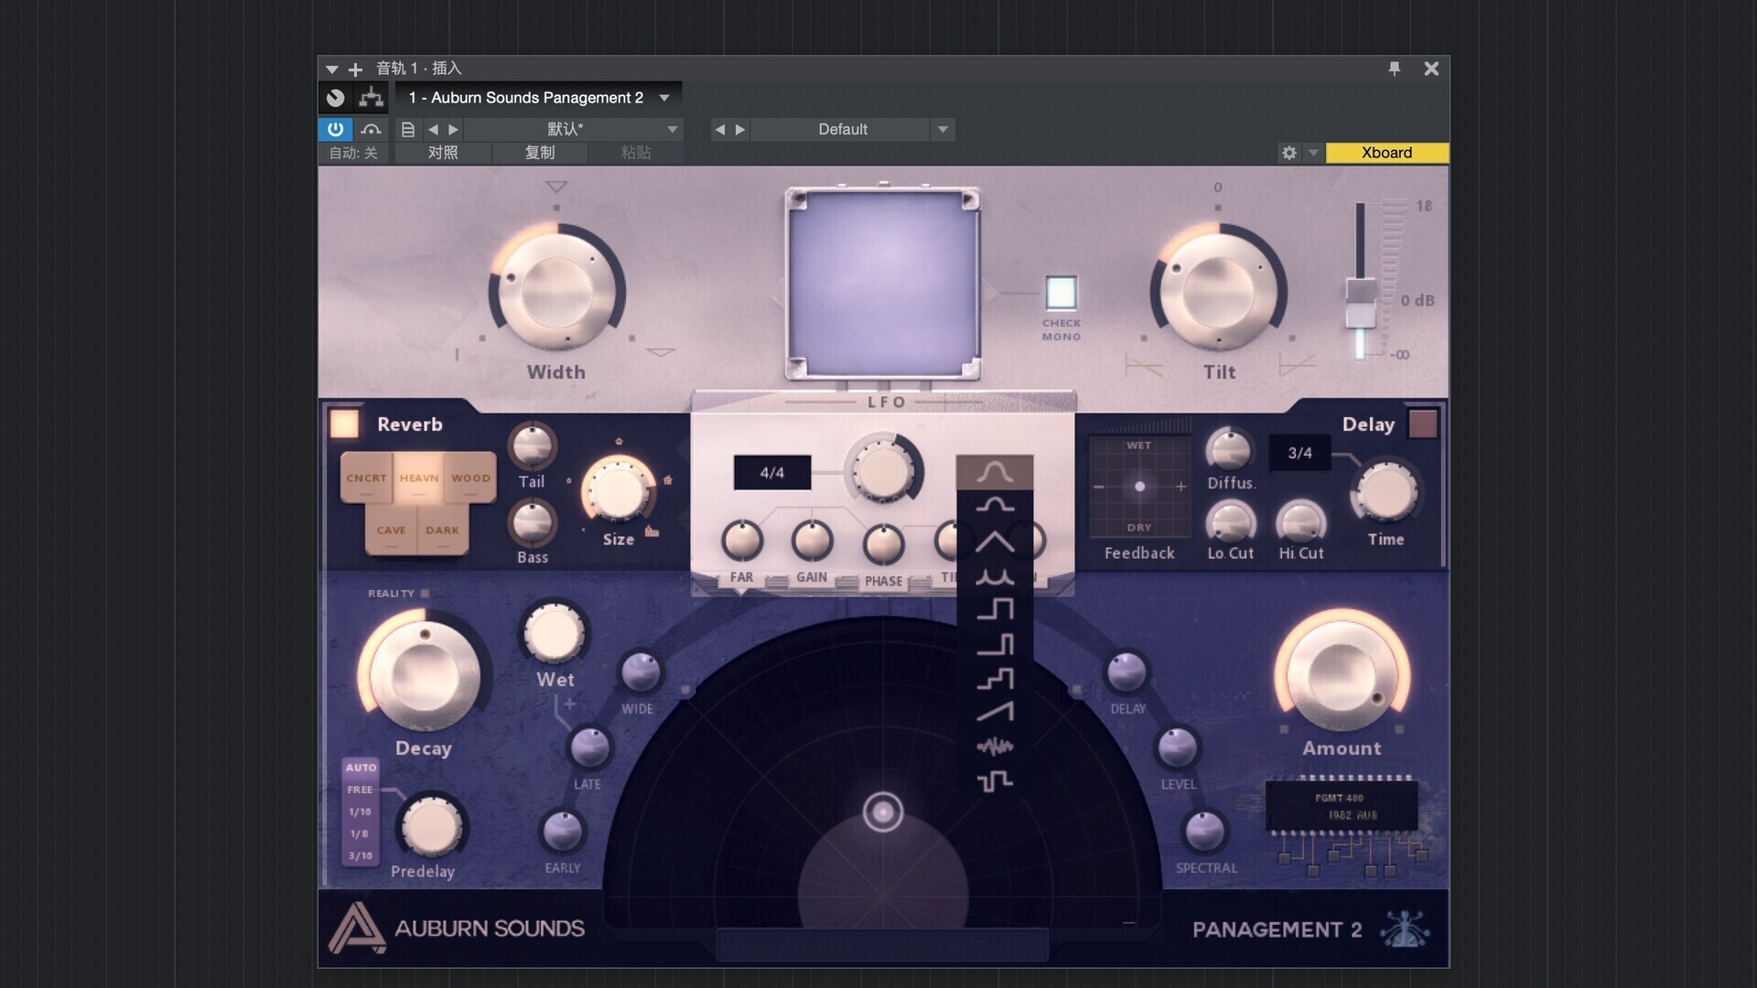The image size is (1757, 988).
Task: Select the CNCRT reverb type
Action: pyautogui.click(x=366, y=478)
